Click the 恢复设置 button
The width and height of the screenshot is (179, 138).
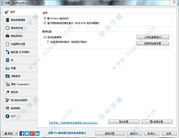coord(157,122)
